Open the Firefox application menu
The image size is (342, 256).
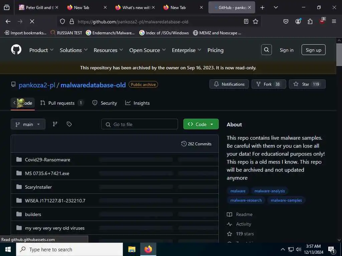[x=334, y=21]
